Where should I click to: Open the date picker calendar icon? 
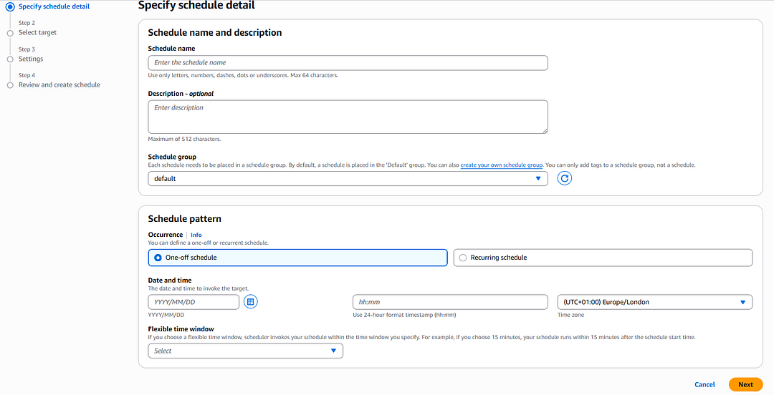tap(250, 302)
